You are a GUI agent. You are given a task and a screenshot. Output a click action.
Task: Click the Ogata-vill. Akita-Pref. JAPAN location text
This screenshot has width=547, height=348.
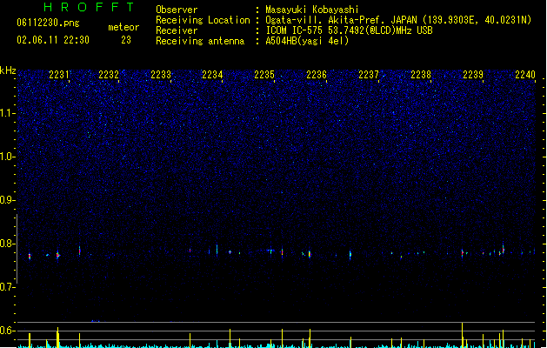click(x=398, y=20)
